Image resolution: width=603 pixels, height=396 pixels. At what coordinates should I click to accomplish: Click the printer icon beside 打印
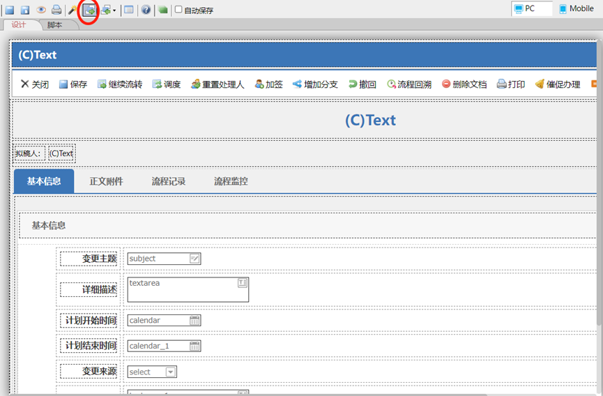[501, 84]
